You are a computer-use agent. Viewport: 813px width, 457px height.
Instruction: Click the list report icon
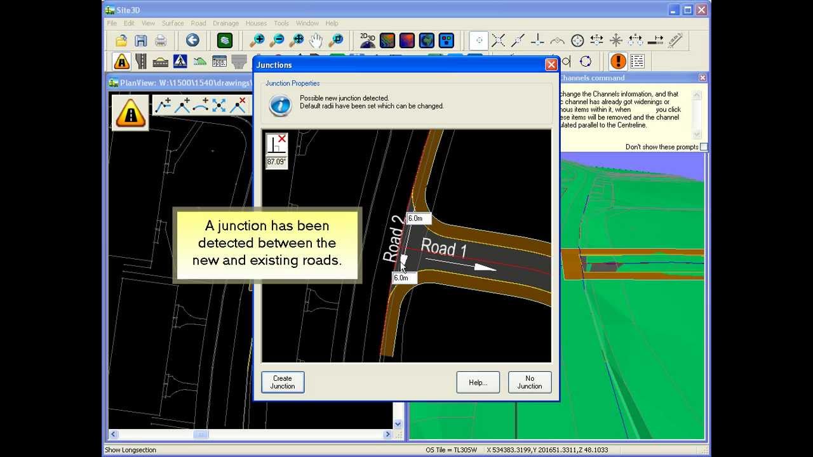pos(638,62)
